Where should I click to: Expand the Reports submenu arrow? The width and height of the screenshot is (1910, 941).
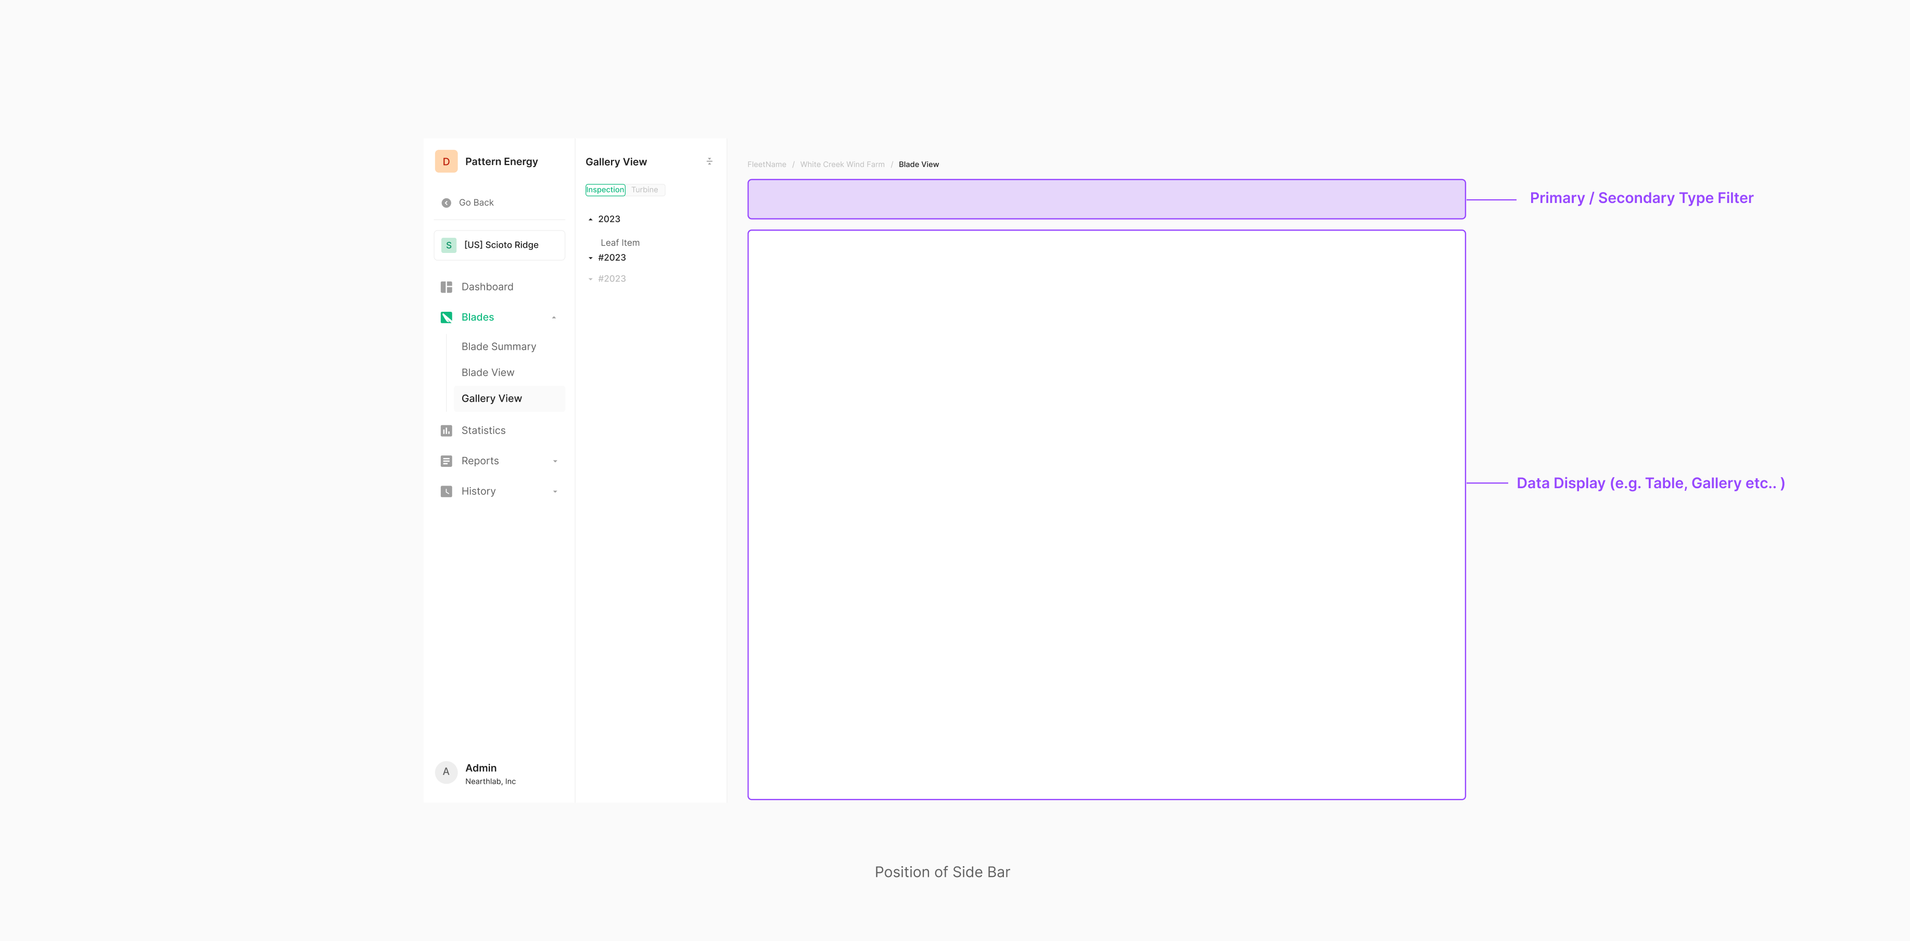click(x=555, y=461)
